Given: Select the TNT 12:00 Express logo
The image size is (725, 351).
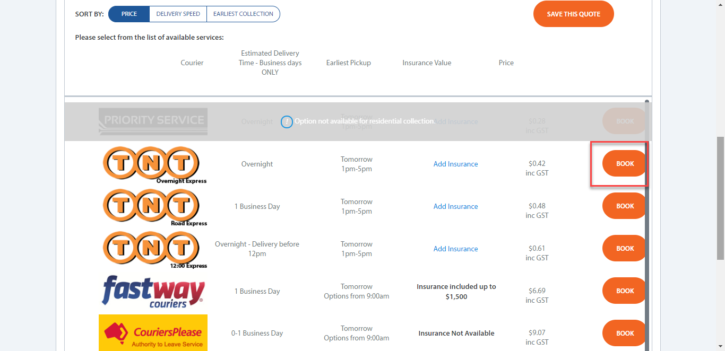Looking at the screenshot, I should click(x=152, y=248).
